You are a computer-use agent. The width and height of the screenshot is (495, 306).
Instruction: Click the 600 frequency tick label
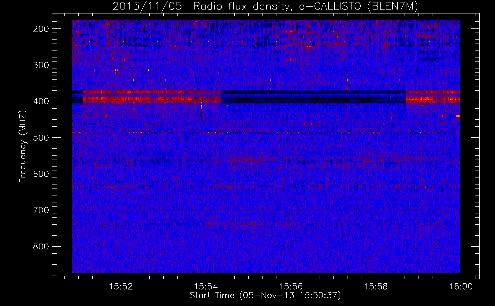pyautogui.click(x=41, y=174)
